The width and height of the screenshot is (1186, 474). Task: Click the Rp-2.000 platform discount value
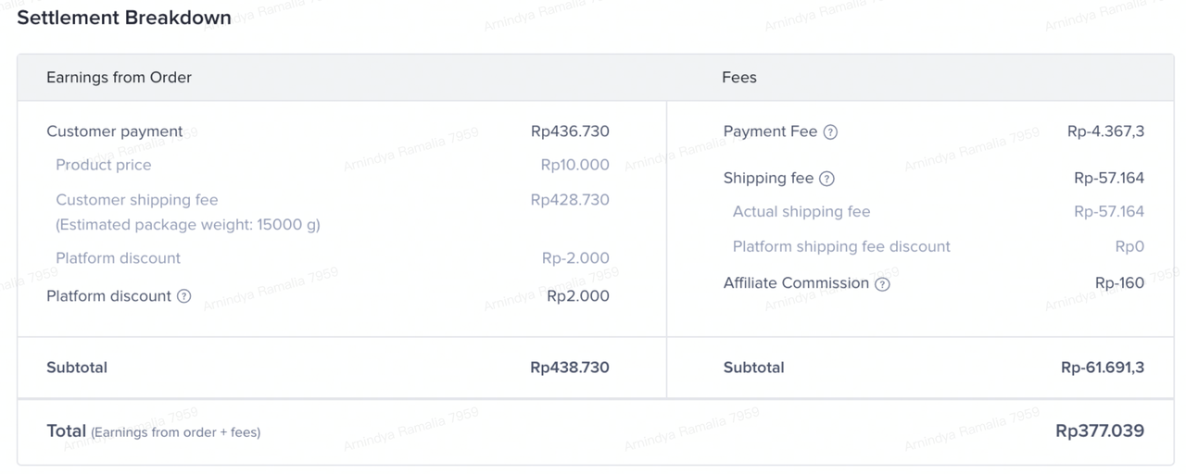[575, 258]
